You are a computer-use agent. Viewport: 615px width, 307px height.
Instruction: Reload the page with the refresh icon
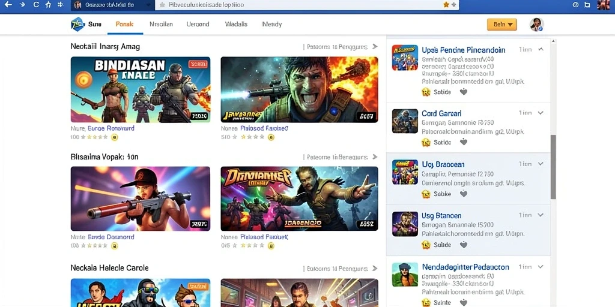(36, 5)
